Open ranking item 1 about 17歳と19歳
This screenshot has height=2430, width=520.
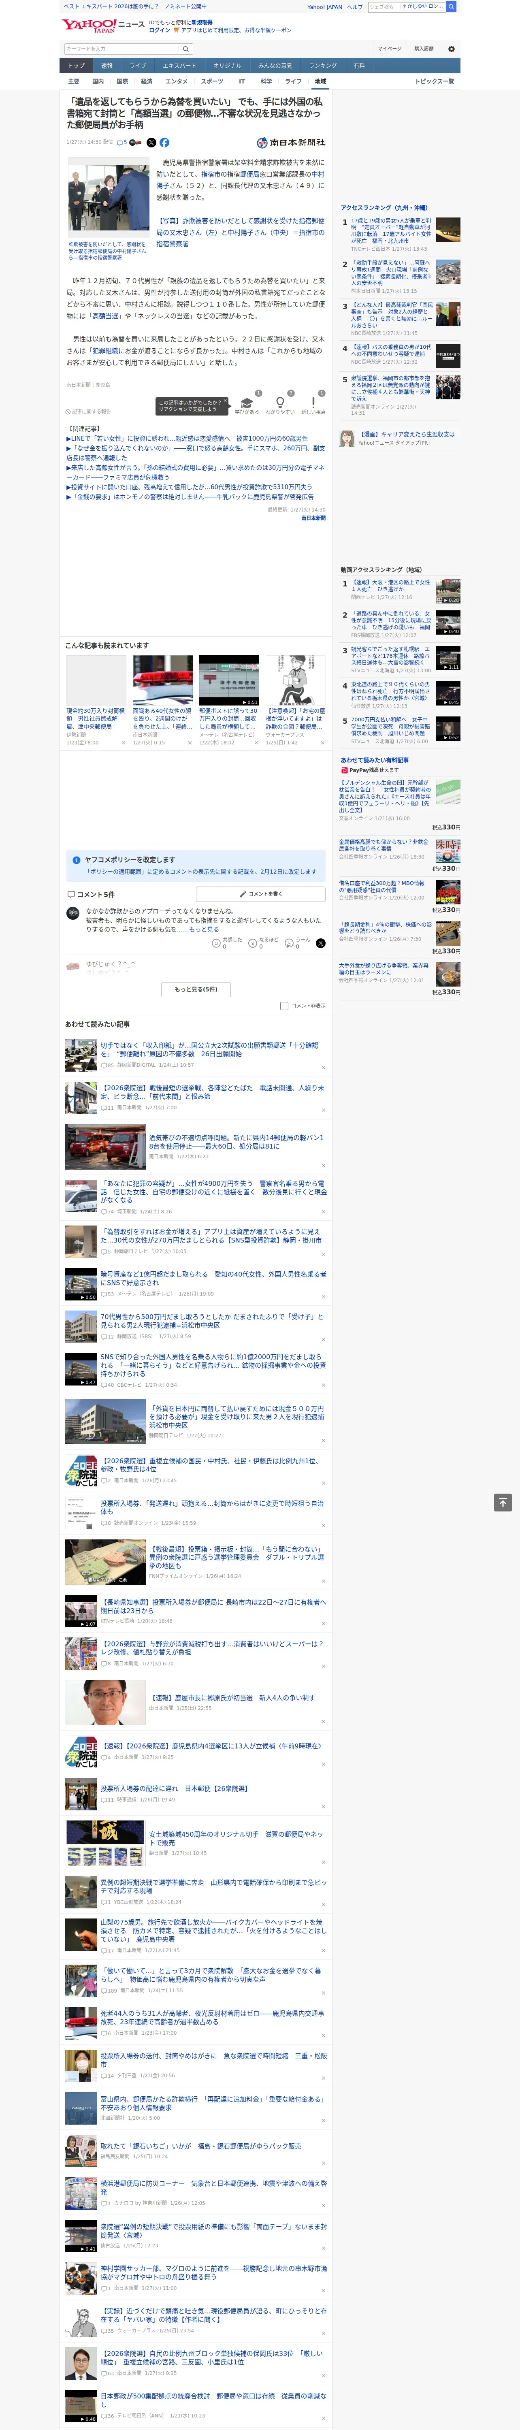coord(391,231)
